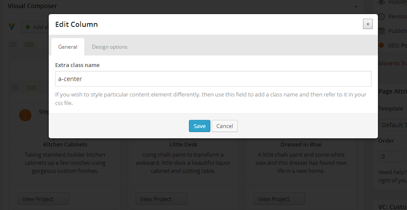Click the Visual Composer logo icon
Screen dimensions: 407x210
[12, 26]
